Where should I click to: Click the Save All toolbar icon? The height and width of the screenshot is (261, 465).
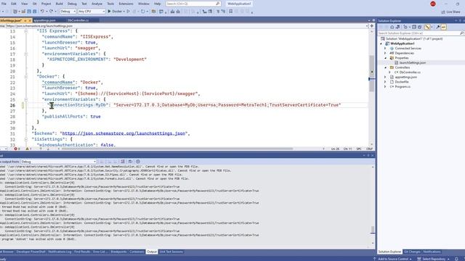[x=34, y=12]
